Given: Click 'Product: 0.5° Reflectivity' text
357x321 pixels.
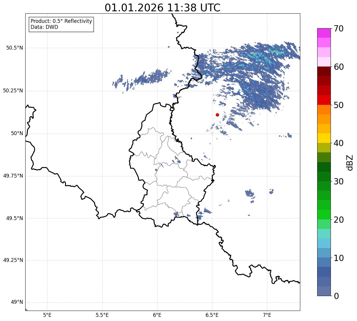Looking at the screenshot, I should coord(61,21).
